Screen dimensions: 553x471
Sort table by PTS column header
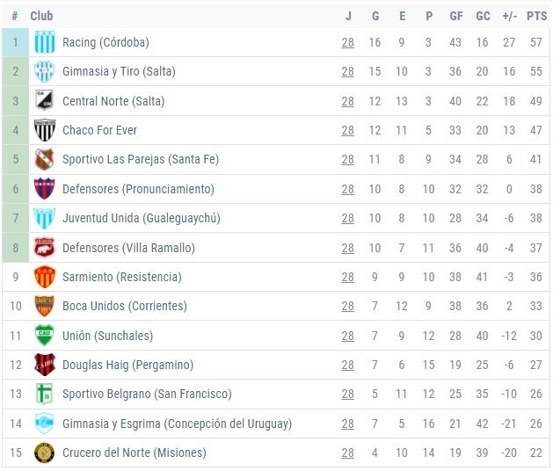537,16
